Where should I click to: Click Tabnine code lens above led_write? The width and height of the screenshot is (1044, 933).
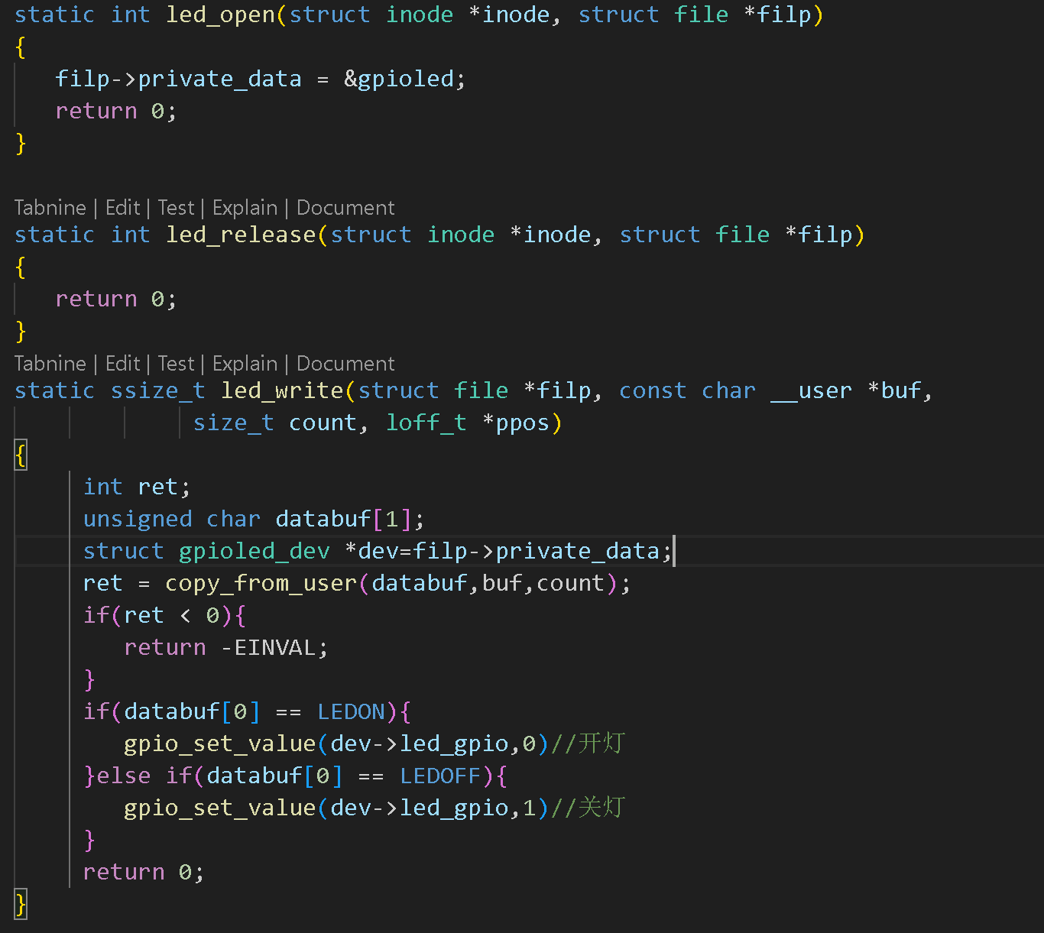pyautogui.click(x=50, y=364)
